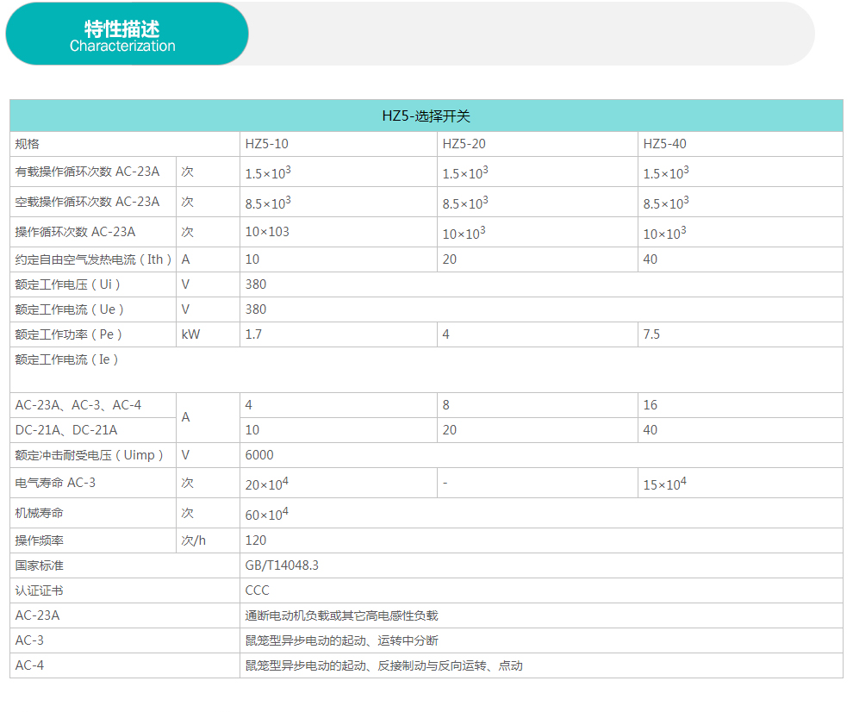Select the 规格 row label
The width and height of the screenshot is (853, 712).
pos(28,144)
